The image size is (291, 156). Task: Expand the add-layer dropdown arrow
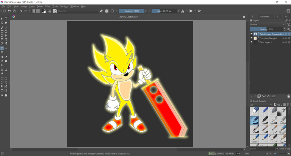click(255, 96)
